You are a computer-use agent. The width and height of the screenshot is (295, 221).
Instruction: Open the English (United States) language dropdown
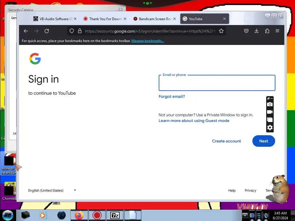click(52, 190)
